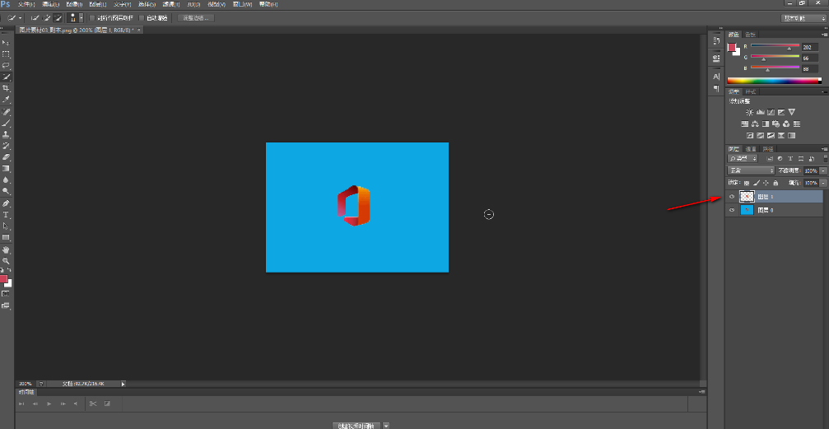Select the Eyedropper tool

click(x=6, y=100)
